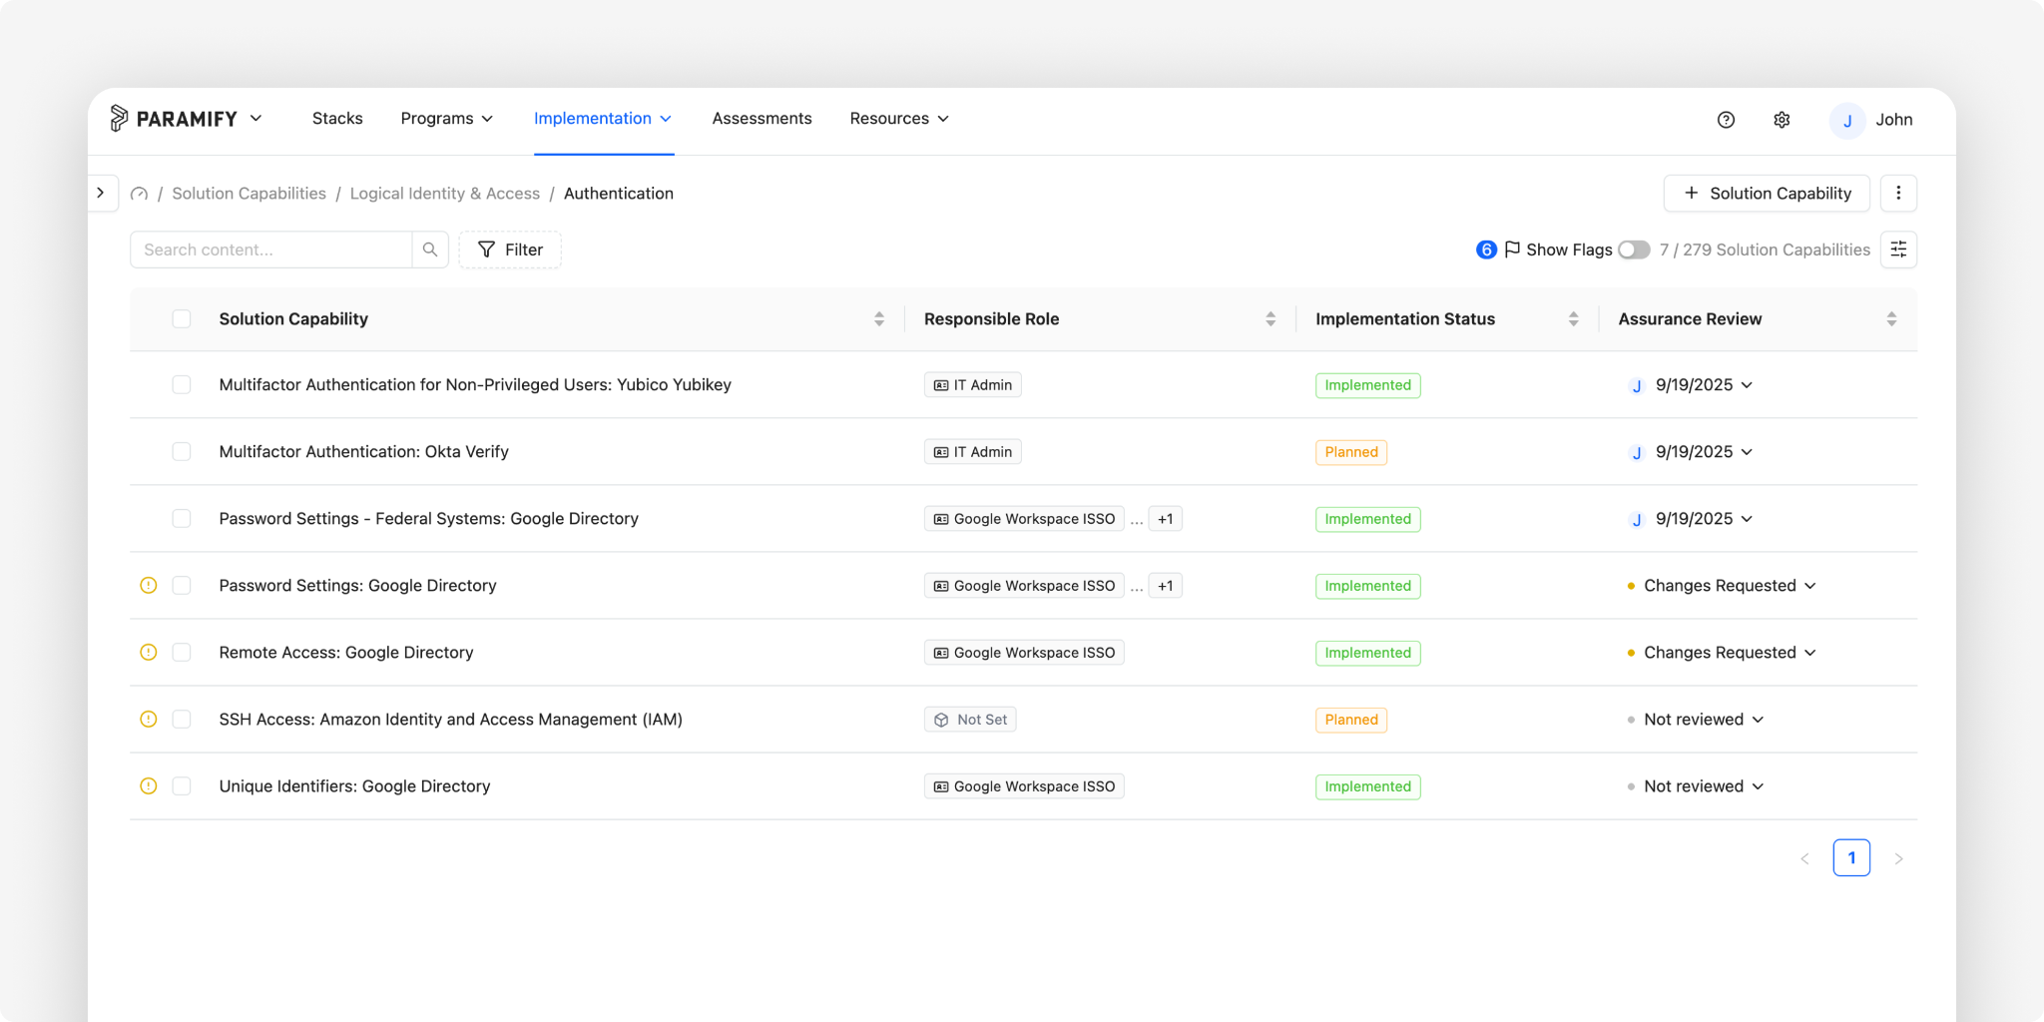Viewport: 2044px width, 1022px height.
Task: Check the Password Settings: Google Directory checkbox
Action: click(182, 586)
